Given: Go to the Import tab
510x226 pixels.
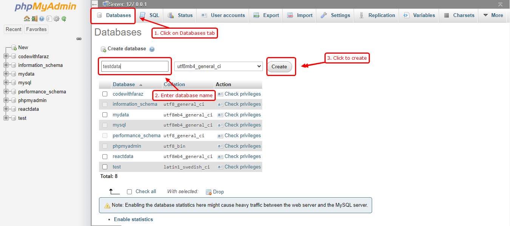Looking at the screenshot, I should click(300, 15).
